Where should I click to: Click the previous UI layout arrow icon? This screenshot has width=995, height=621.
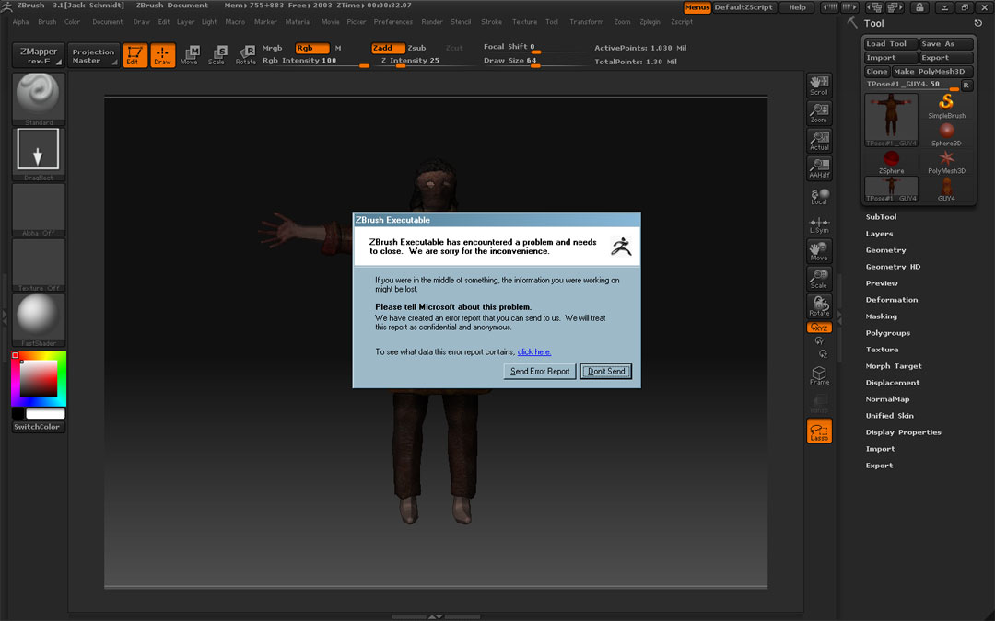829,7
